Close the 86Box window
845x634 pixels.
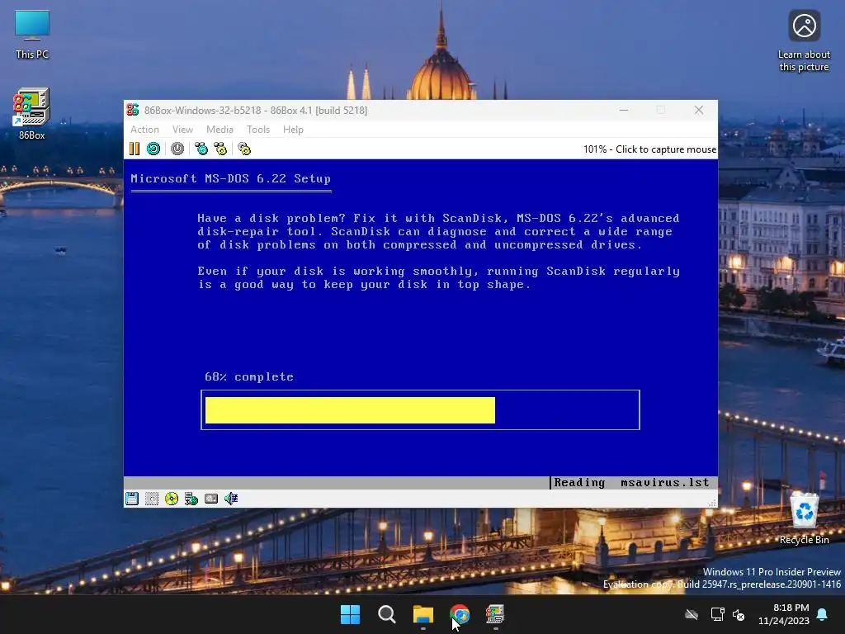point(699,110)
